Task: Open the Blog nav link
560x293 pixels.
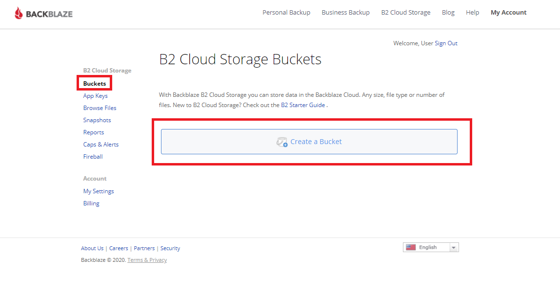Action: coord(448,13)
